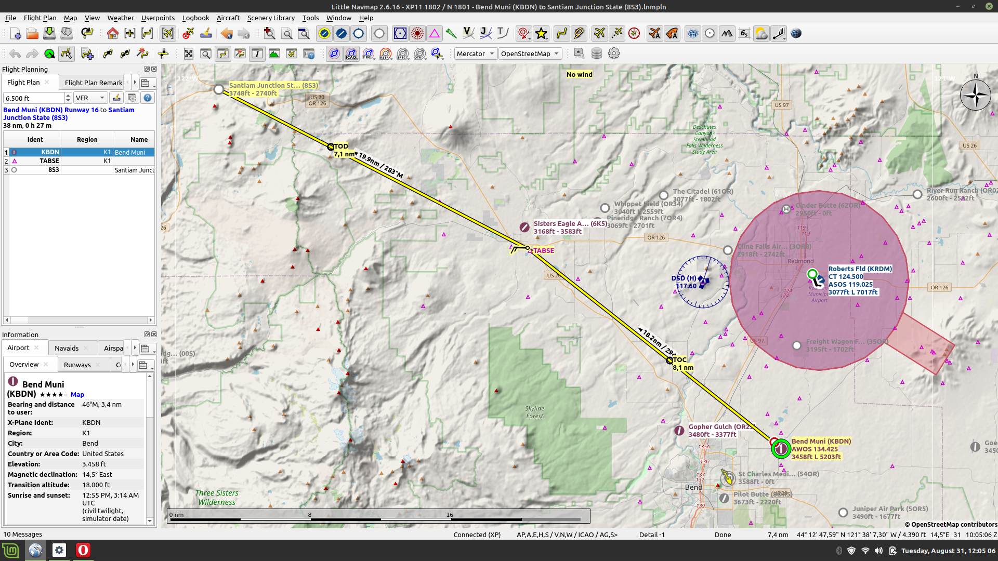
Task: Open the Flight Plan menu
Action: click(40, 18)
